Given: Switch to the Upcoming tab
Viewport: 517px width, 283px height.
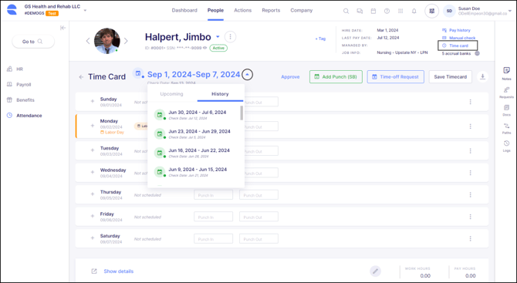Looking at the screenshot, I should (x=171, y=94).
